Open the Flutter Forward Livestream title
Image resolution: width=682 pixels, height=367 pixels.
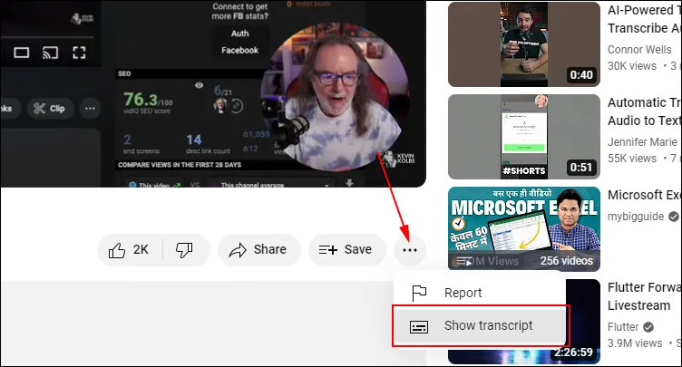[645, 296]
